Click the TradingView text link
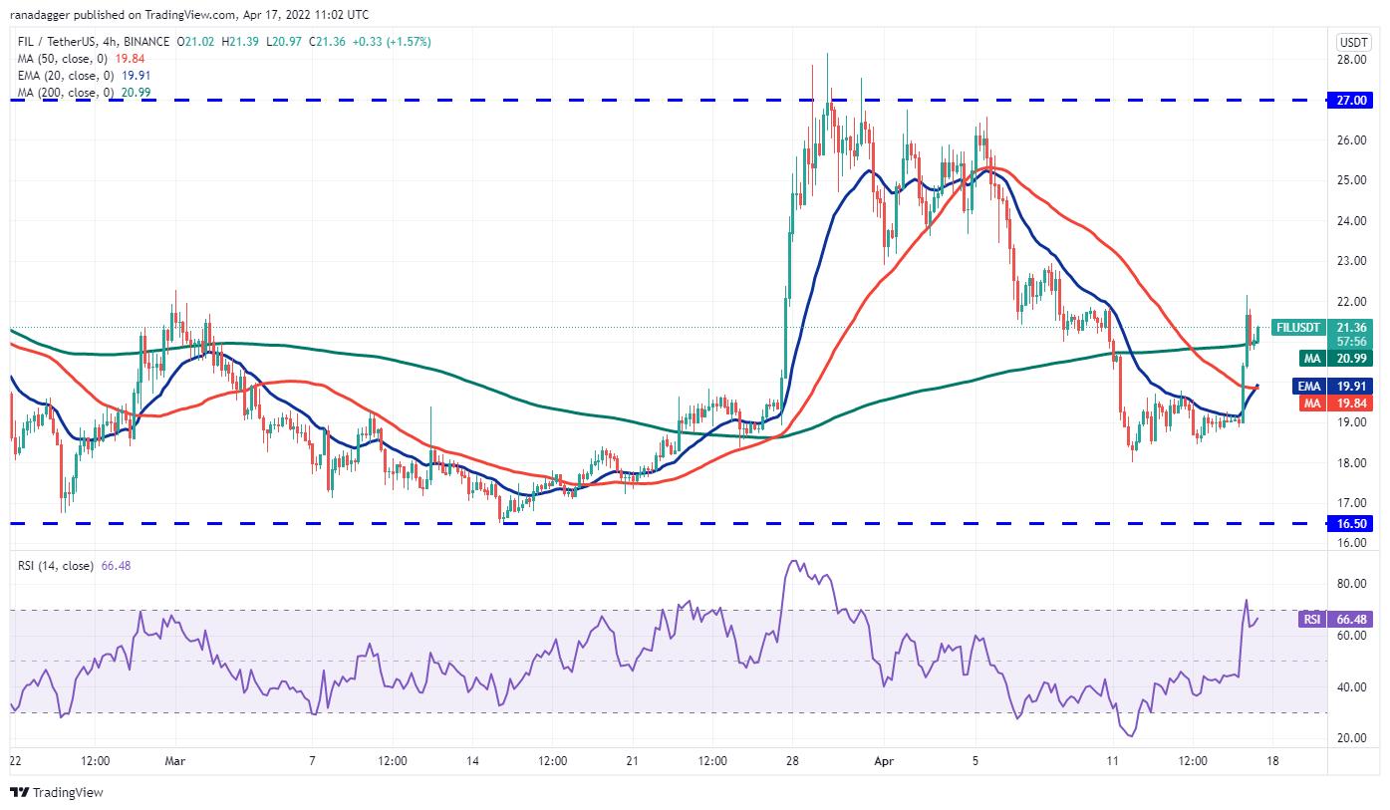This screenshot has height=810, width=1390. (68, 793)
